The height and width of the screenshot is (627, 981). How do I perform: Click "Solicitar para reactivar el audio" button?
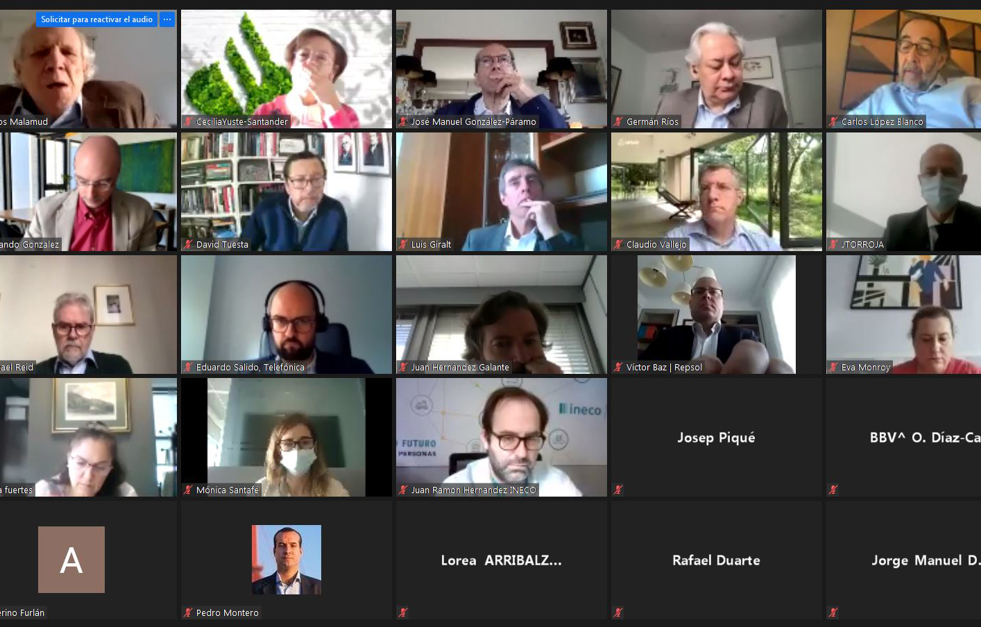click(96, 19)
